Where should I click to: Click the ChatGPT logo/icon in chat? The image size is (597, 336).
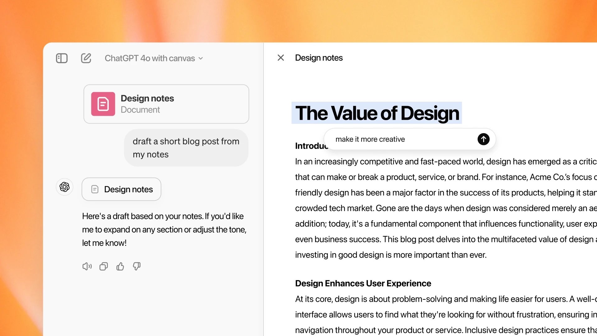coord(64,187)
